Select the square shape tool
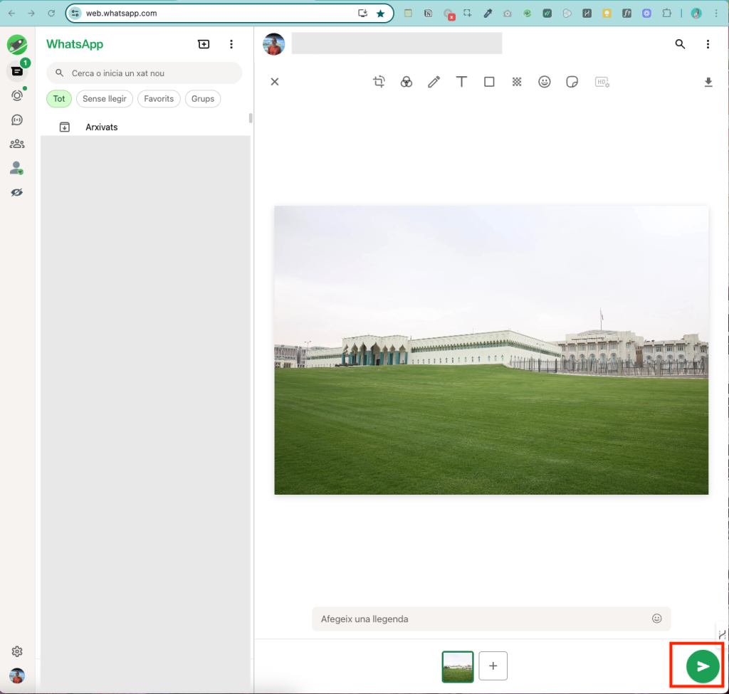 [x=489, y=82]
